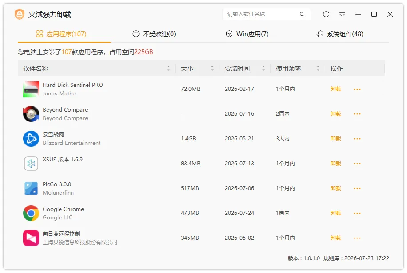Click the 操作 column header
Viewport: 407px width, 273px height.
[337, 69]
